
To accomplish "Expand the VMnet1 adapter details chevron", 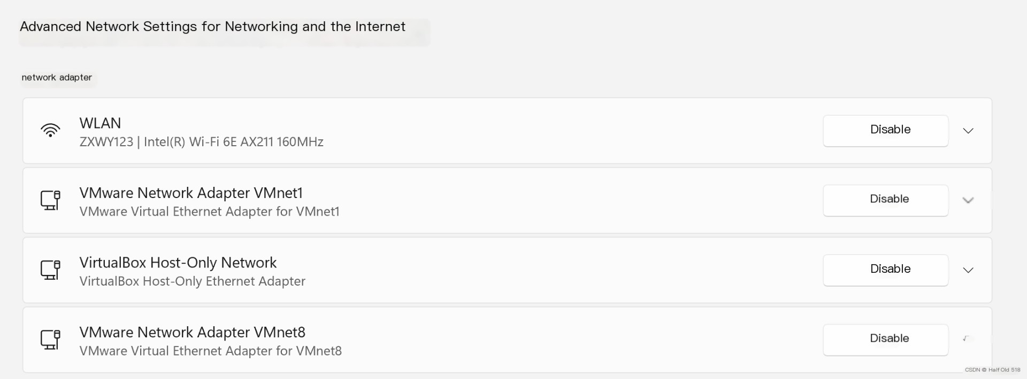I will [968, 200].
